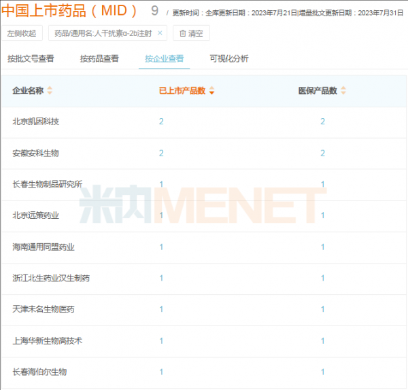Open 天津未名生物医药 listed product count
The image size is (408, 390).
point(161,309)
